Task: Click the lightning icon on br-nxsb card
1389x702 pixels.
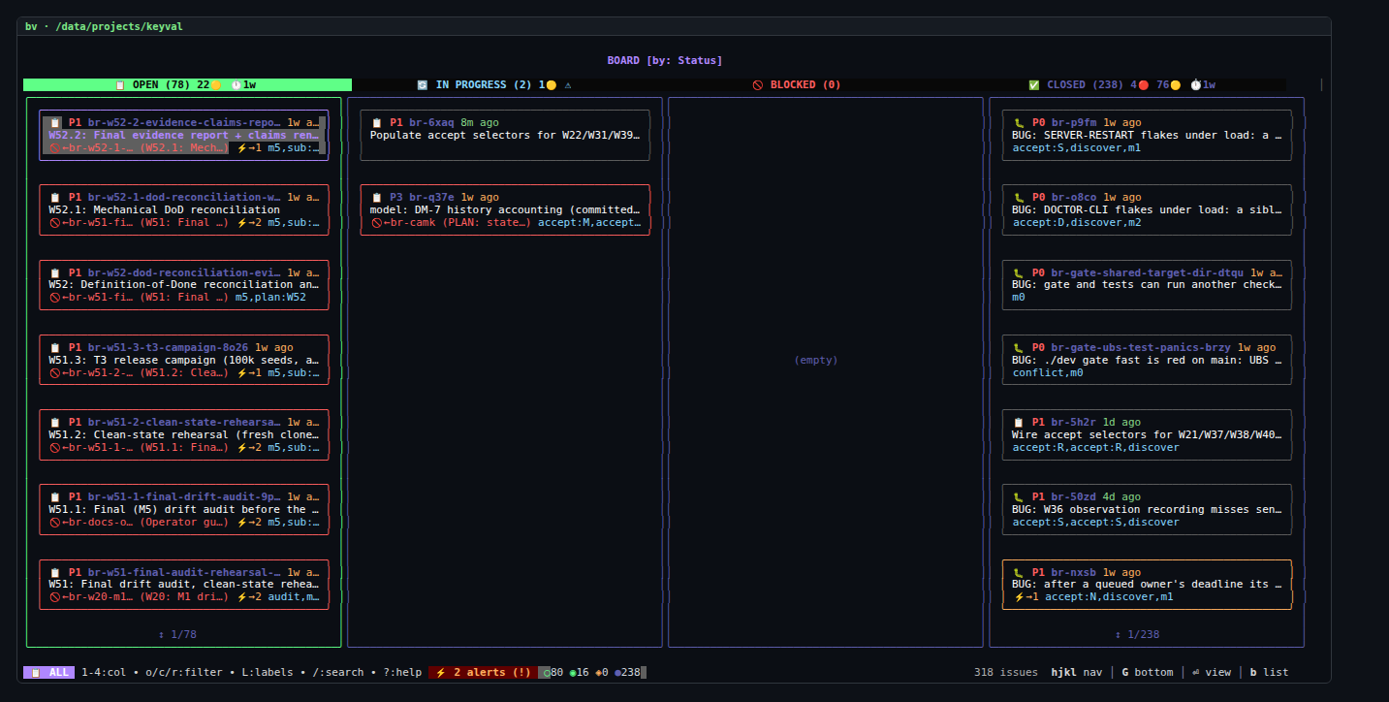Action: pos(1020,597)
